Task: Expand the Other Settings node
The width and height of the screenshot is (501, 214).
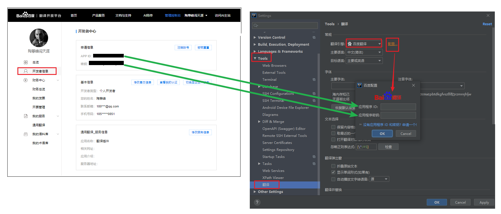Action: pyautogui.click(x=255, y=192)
